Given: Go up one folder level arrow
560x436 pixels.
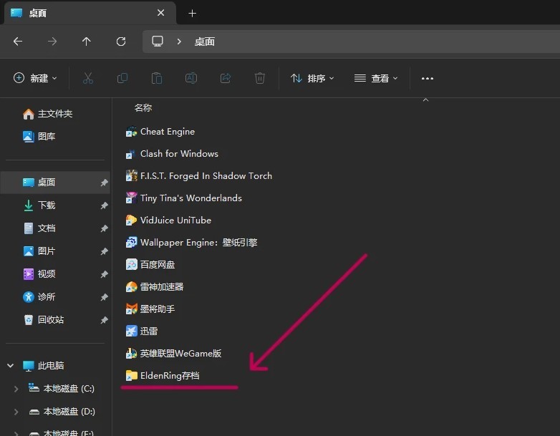Looking at the screenshot, I should 87,42.
